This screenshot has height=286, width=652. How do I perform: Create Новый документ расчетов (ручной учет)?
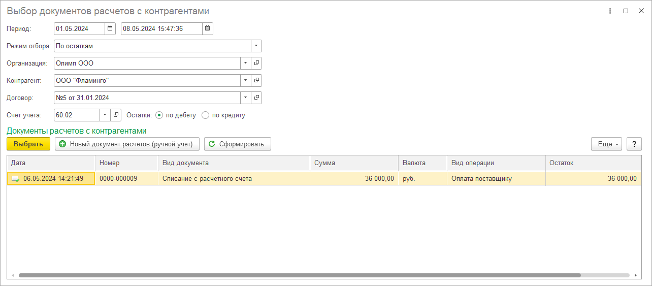coord(126,144)
